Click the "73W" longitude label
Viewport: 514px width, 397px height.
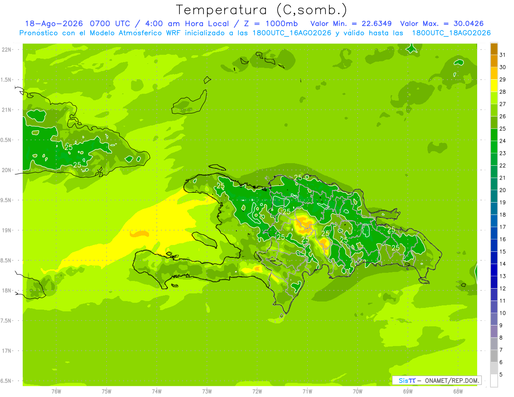pos(207,391)
